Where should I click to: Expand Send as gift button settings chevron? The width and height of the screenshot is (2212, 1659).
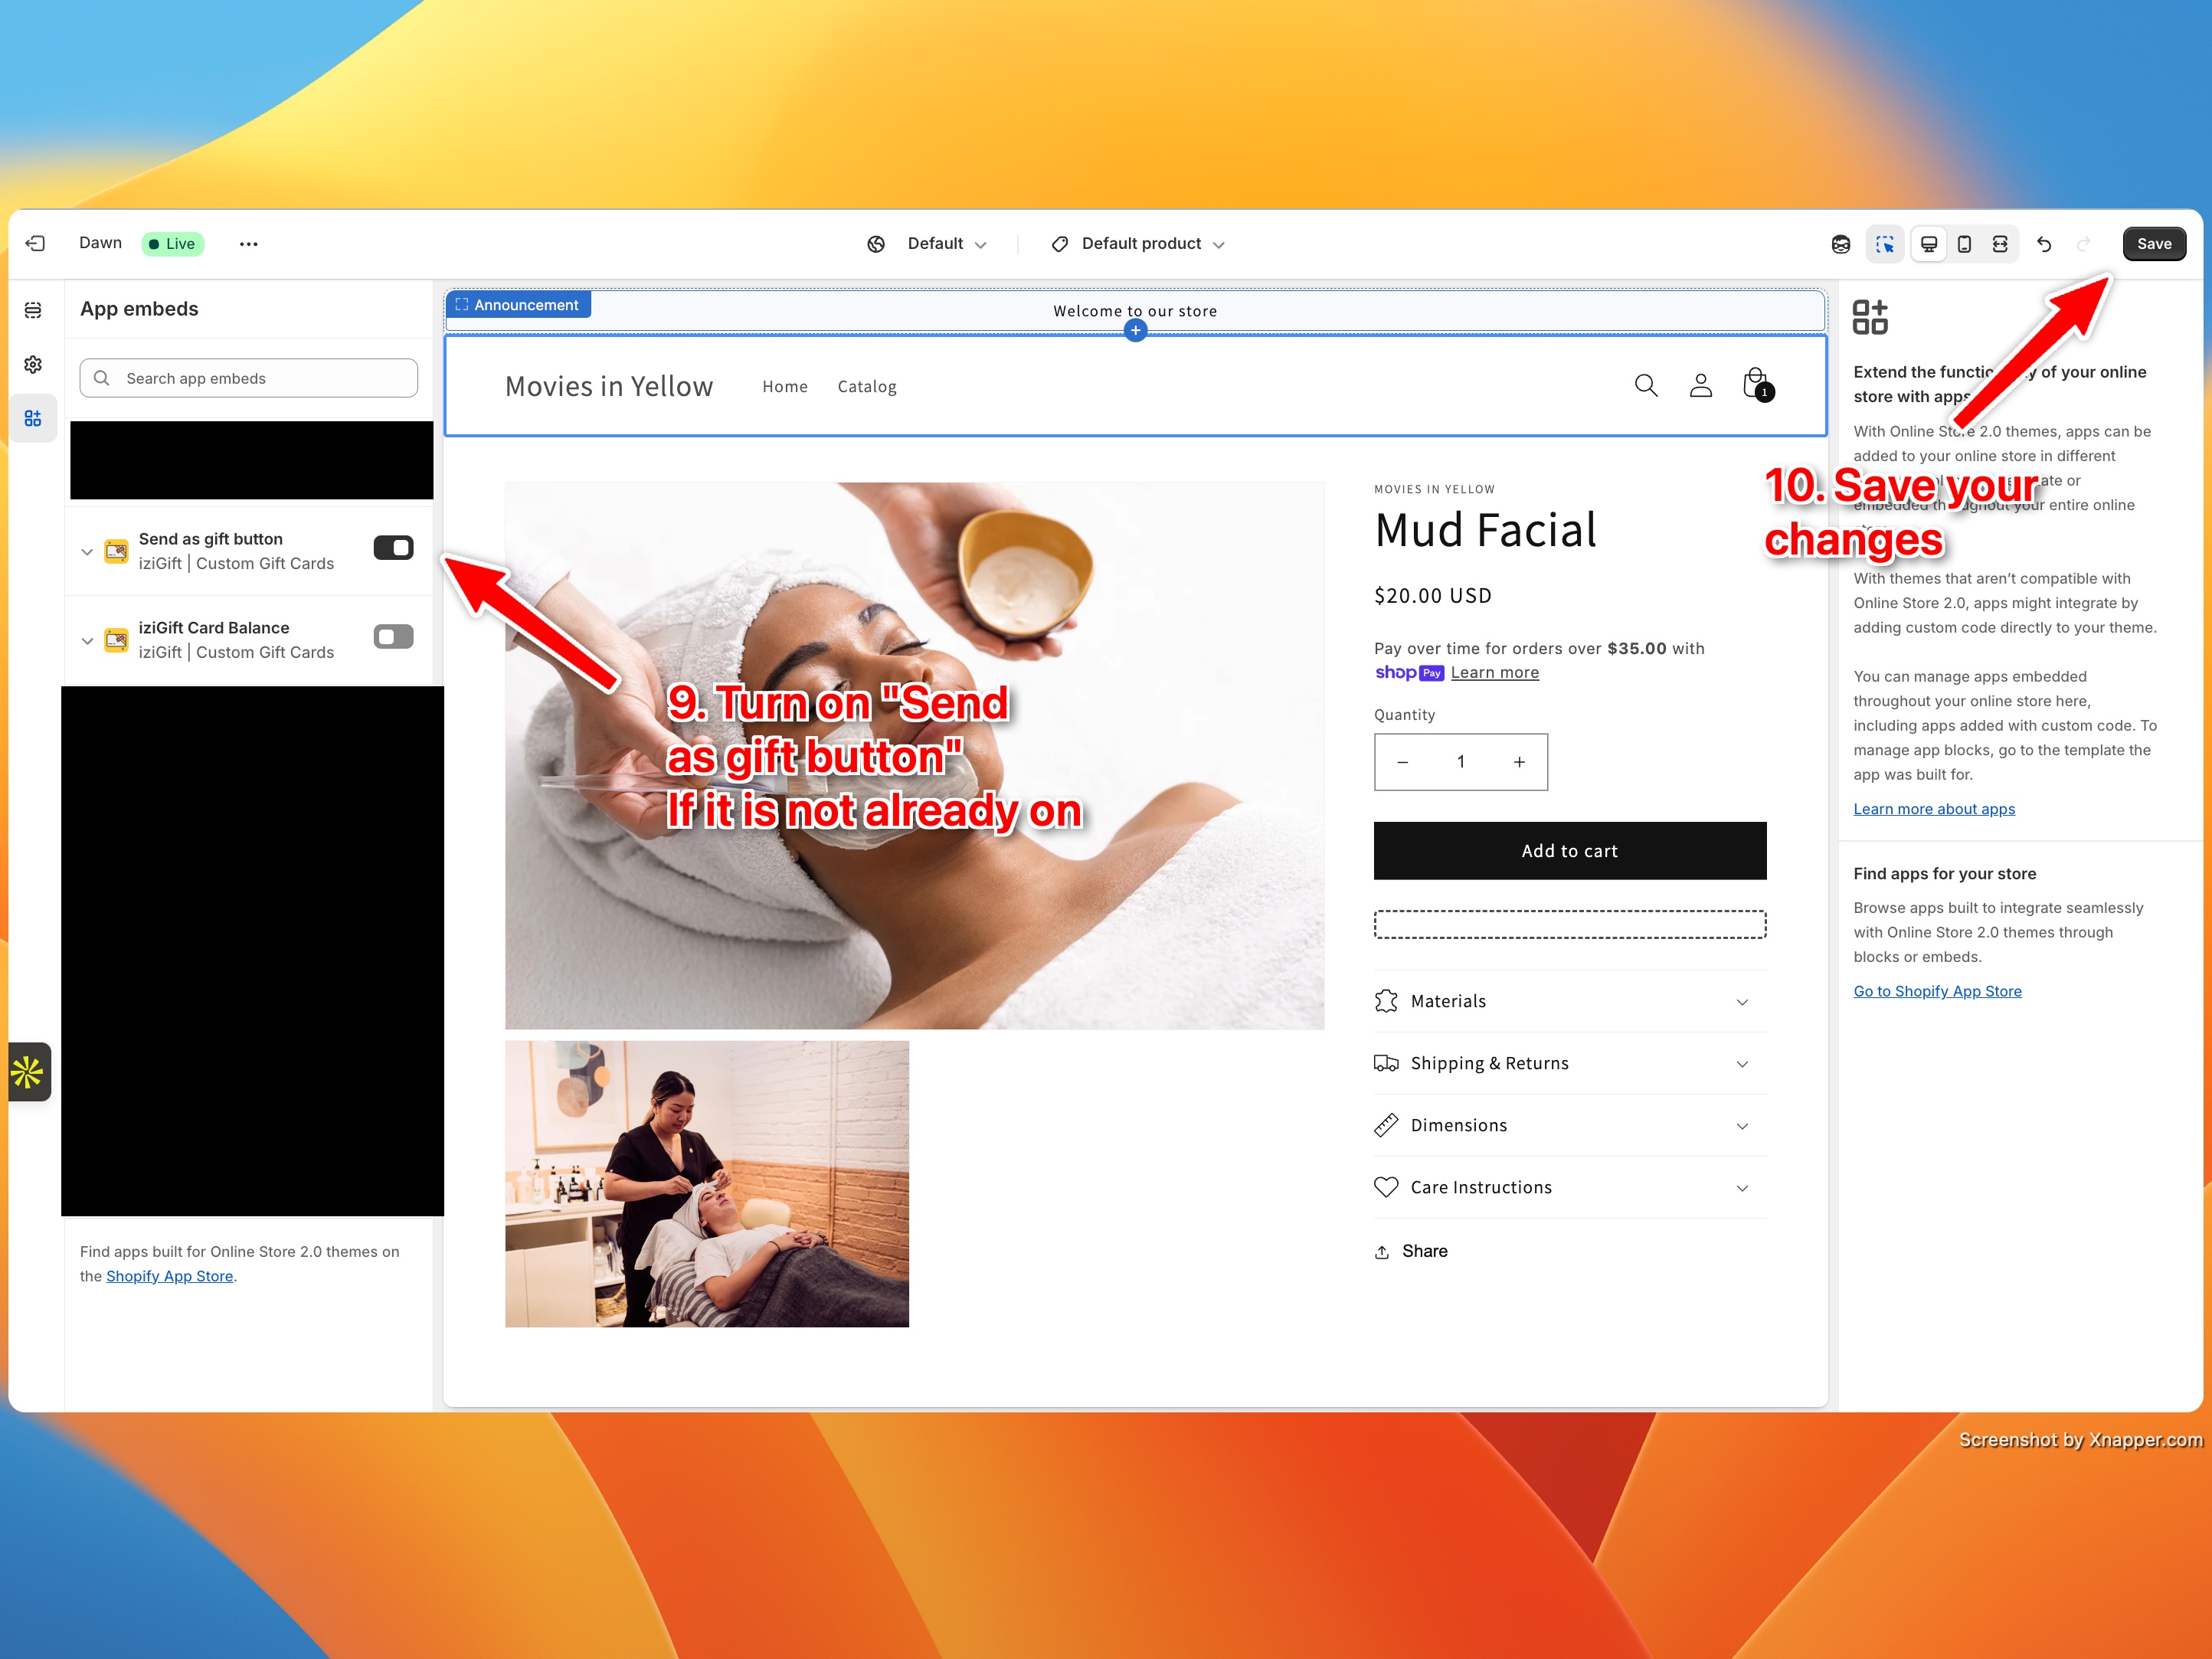[87, 552]
